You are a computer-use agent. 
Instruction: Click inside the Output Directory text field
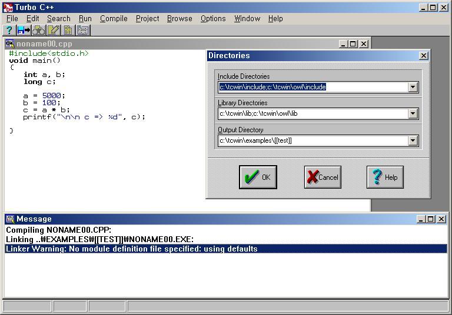pyautogui.click(x=313, y=140)
